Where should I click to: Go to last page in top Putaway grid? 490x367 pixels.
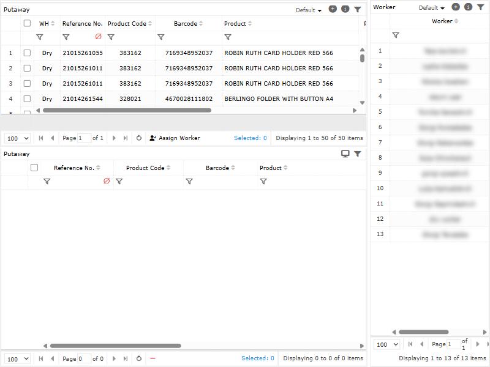point(126,138)
